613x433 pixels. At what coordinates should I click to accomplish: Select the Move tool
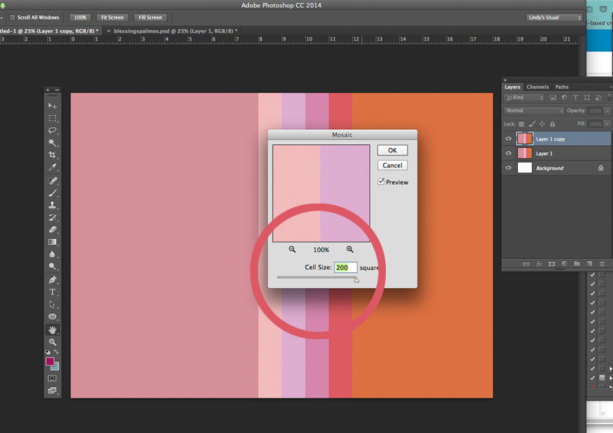click(53, 106)
